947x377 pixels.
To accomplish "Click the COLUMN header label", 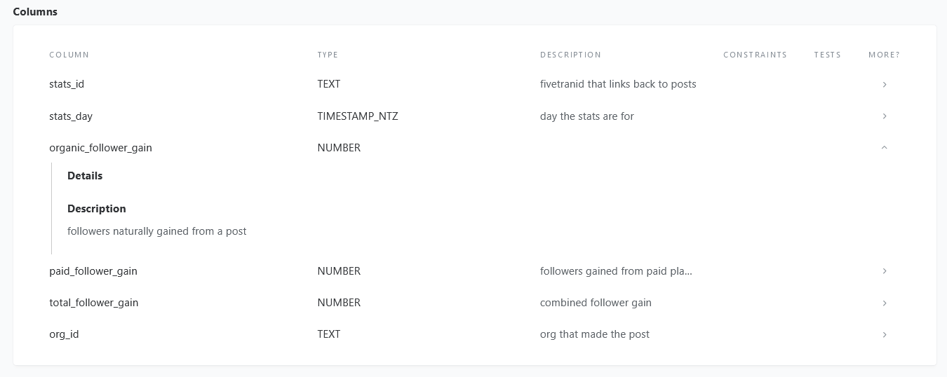I will (69, 55).
